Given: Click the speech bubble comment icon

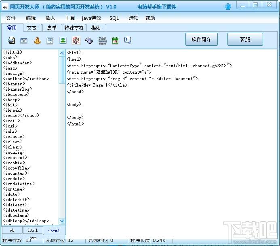Looking at the screenshot, I should 128,40.
